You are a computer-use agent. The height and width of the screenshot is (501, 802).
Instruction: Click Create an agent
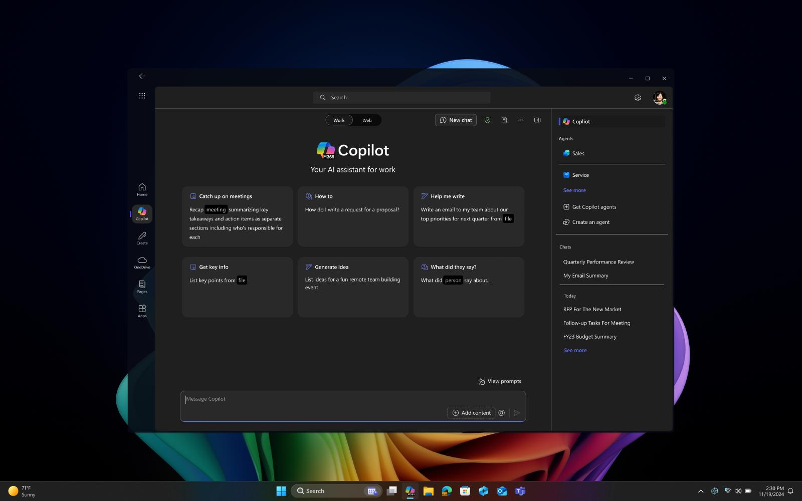coord(586,222)
